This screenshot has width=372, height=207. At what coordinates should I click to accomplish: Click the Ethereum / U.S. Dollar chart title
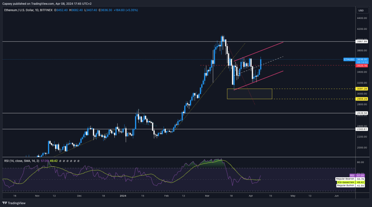point(28,10)
